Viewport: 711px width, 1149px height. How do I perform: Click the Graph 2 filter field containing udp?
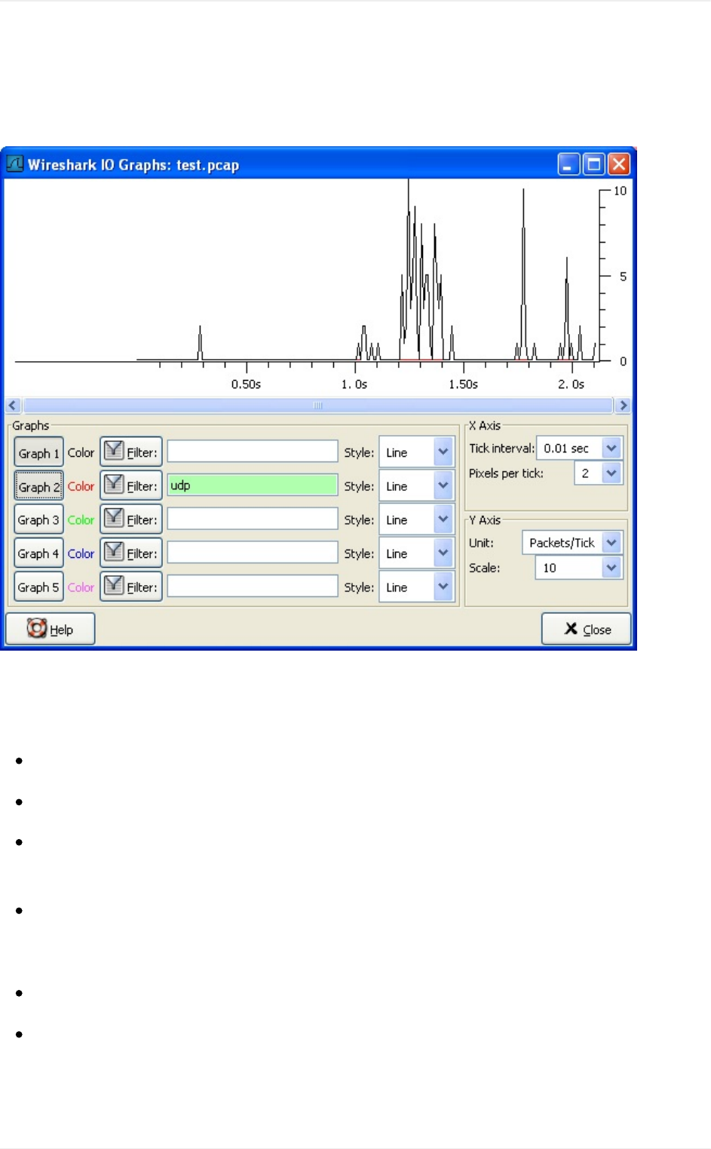(253, 485)
